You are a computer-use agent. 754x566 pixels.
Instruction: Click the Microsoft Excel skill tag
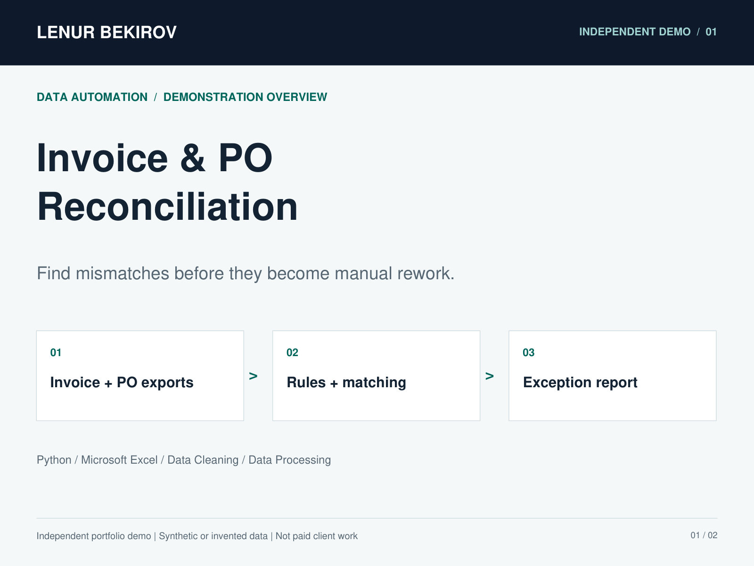tap(119, 460)
